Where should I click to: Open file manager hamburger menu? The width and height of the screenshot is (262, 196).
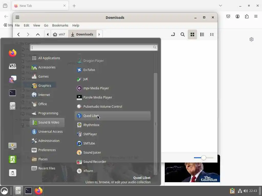[17, 17]
